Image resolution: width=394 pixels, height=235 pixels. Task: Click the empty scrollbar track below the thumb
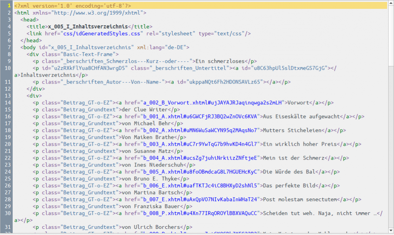pos(391,154)
